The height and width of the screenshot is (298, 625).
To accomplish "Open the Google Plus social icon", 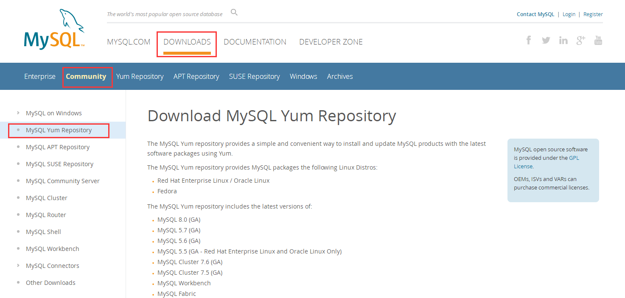I will [x=580, y=41].
